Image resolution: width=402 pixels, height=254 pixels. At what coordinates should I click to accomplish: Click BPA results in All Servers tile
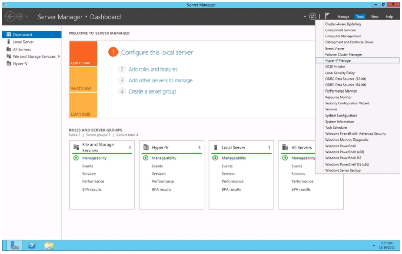(x=301, y=189)
